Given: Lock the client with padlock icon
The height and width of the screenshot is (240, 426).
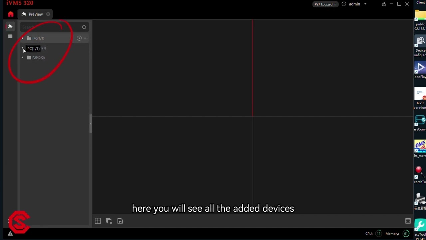Looking at the screenshot, I should 384,4.
